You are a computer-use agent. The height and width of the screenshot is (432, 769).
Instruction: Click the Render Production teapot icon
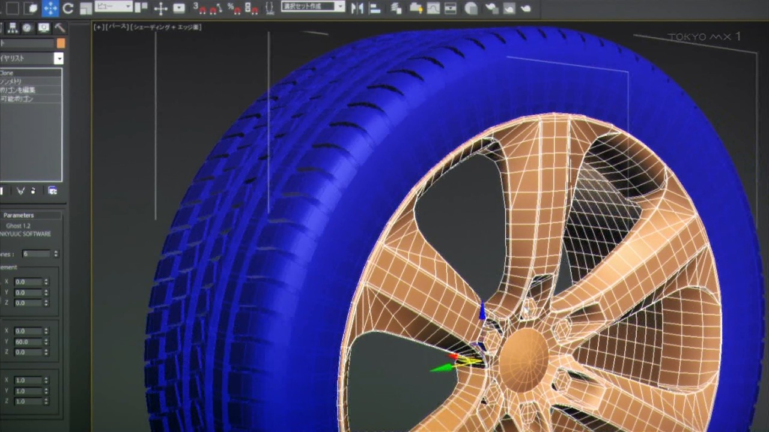pos(526,8)
